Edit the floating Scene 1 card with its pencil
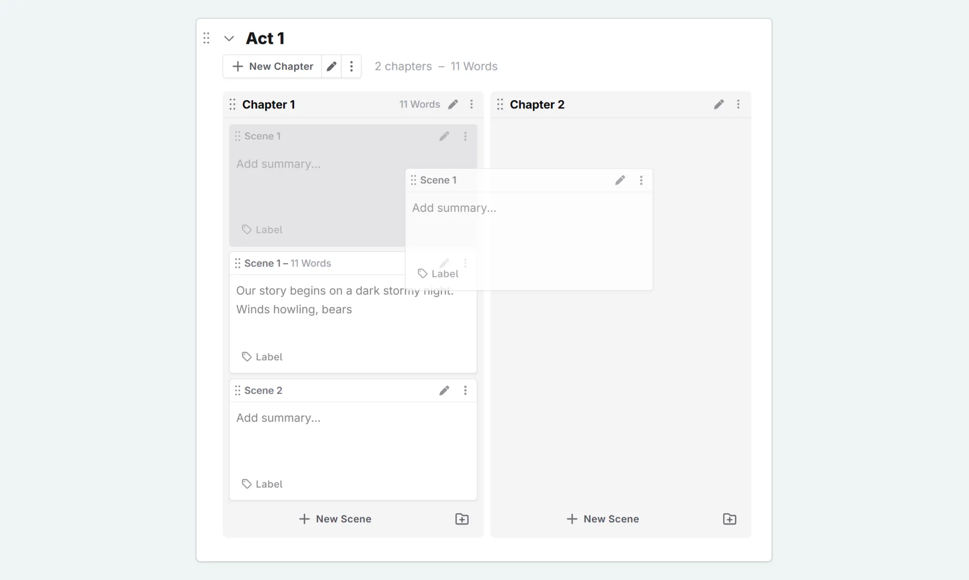Viewport: 969px width, 580px height. (620, 180)
